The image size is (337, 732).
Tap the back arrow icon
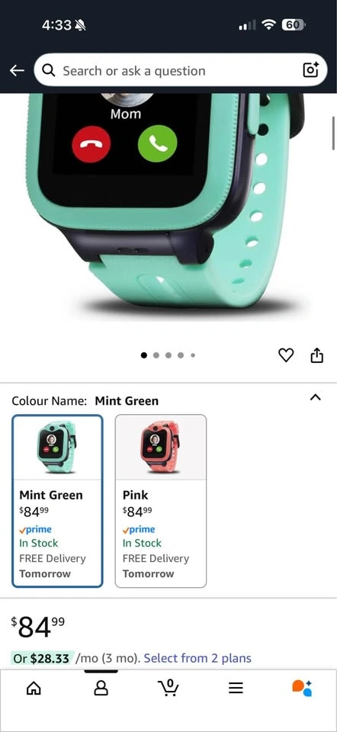18,70
